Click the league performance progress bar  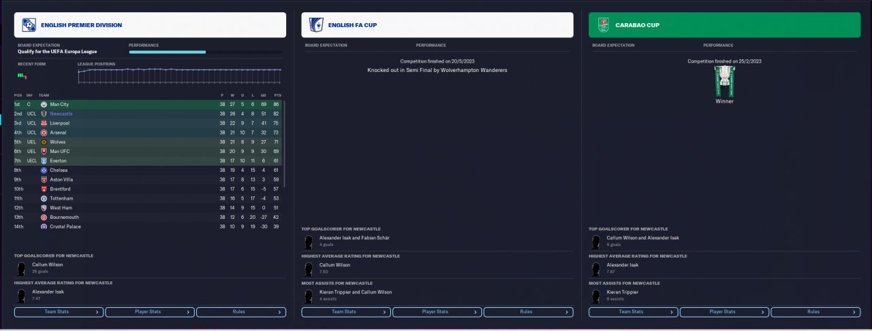(205, 52)
